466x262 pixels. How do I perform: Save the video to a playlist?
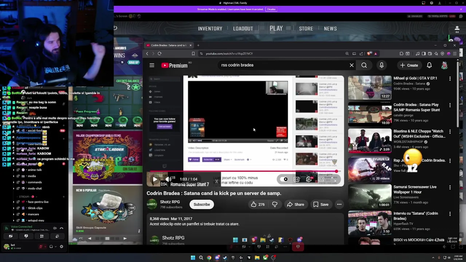(x=321, y=205)
